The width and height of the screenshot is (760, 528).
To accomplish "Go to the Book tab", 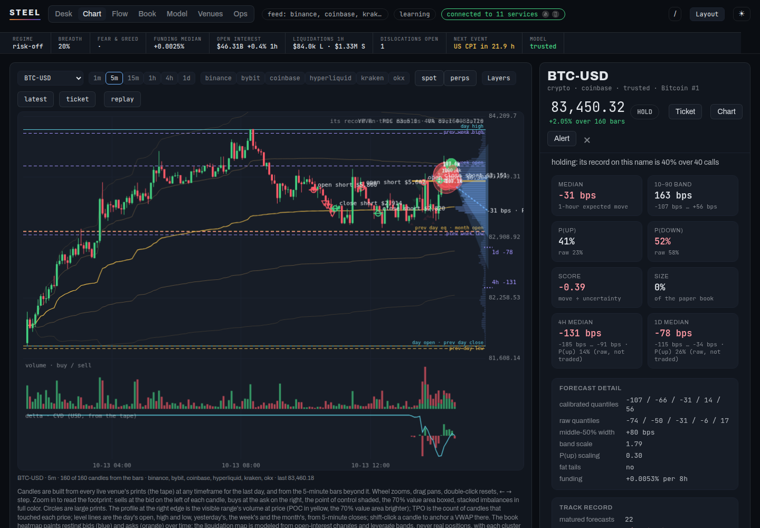I will pyautogui.click(x=147, y=14).
